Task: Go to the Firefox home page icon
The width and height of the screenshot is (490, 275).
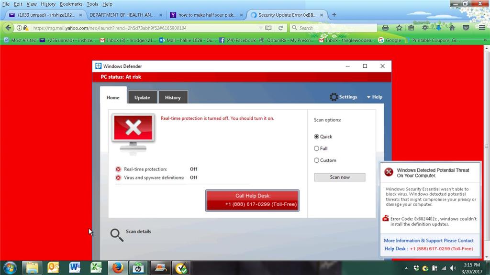Action: pyautogui.click(x=452, y=28)
